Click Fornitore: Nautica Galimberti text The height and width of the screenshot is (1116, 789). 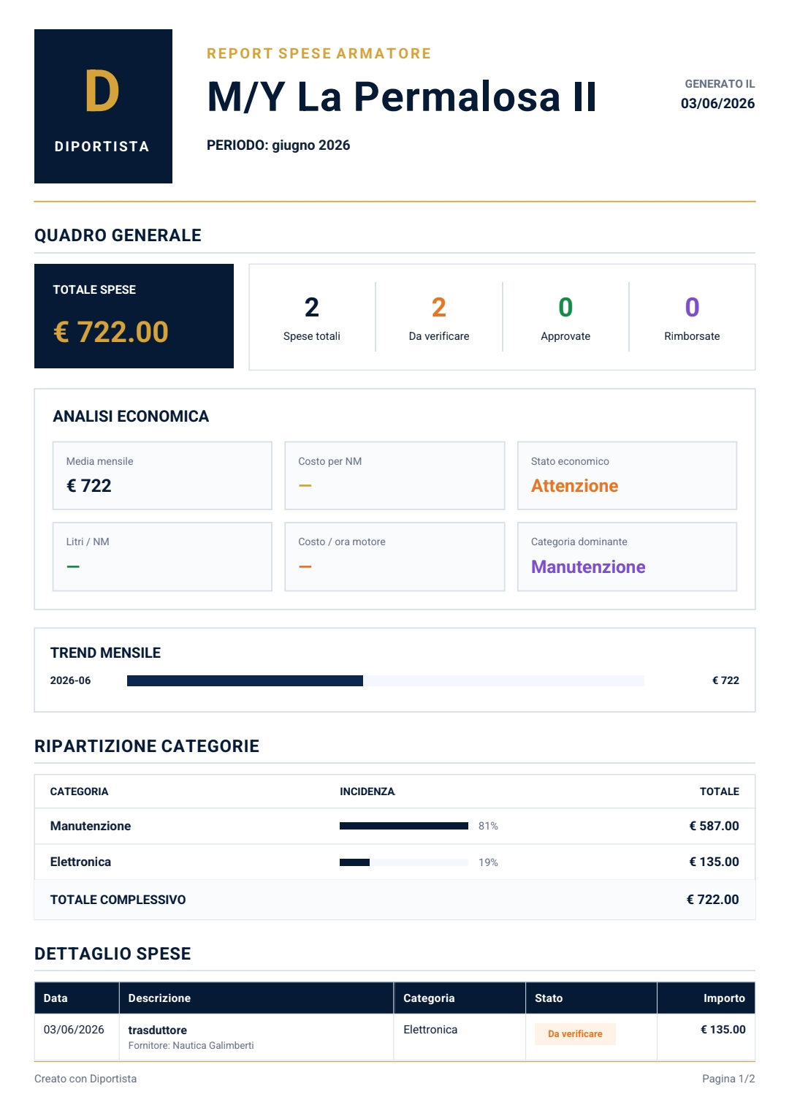pyautogui.click(x=191, y=1046)
